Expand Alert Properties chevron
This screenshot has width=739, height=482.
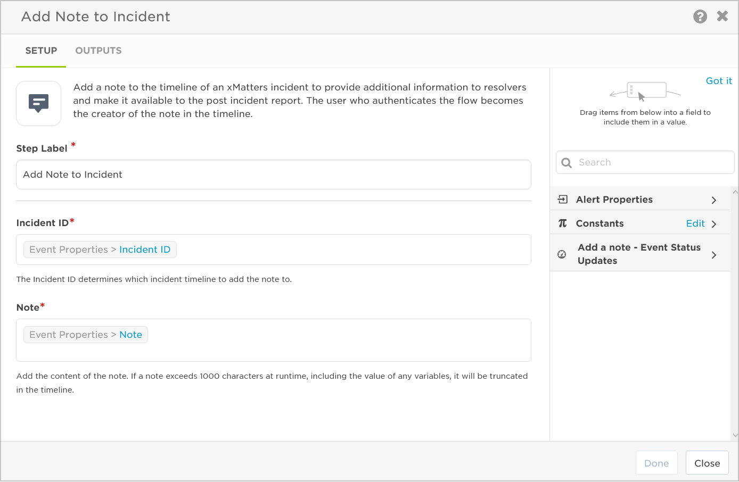(714, 200)
